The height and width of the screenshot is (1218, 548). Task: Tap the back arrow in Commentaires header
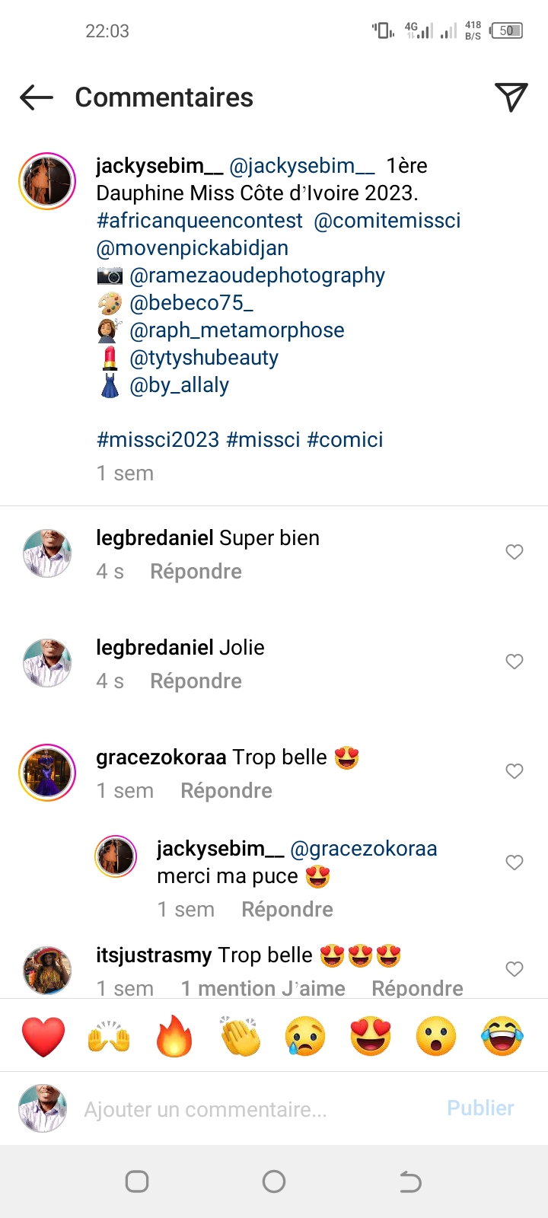tap(37, 97)
